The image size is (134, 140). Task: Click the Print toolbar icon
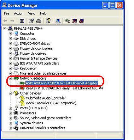point(39,21)
